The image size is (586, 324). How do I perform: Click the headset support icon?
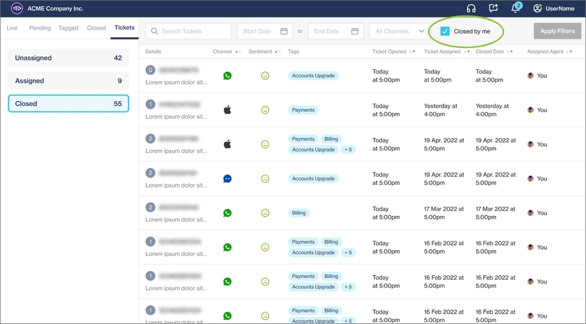tap(471, 9)
